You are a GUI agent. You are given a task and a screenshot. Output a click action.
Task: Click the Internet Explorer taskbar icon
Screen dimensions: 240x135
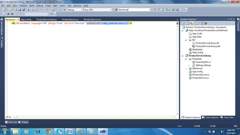(x=37, y=131)
